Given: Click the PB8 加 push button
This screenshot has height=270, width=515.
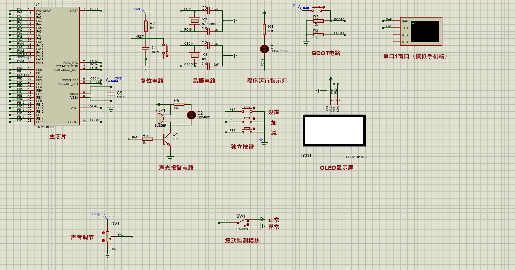Looking at the screenshot, I should pyautogui.click(x=247, y=121).
